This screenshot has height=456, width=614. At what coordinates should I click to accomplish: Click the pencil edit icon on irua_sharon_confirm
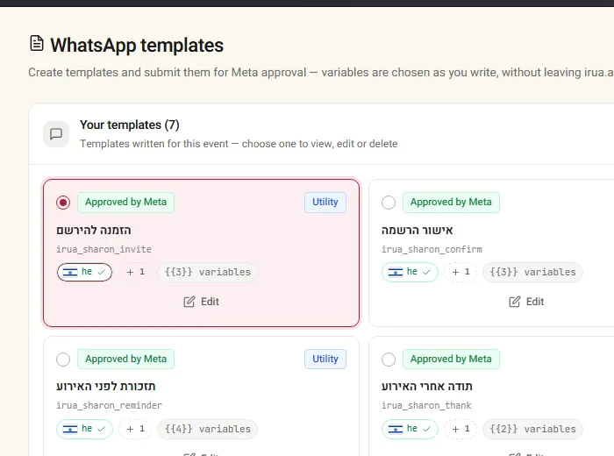point(515,302)
